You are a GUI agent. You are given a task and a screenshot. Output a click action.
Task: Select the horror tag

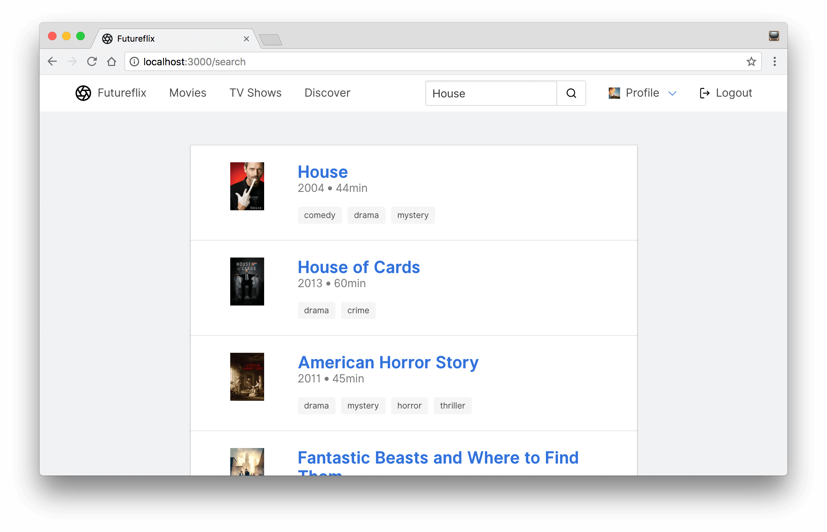tap(409, 406)
